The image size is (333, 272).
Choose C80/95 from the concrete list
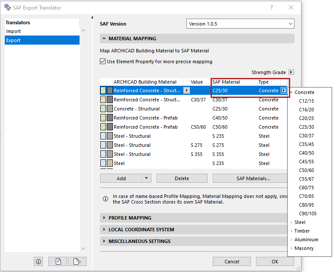pos(306,205)
